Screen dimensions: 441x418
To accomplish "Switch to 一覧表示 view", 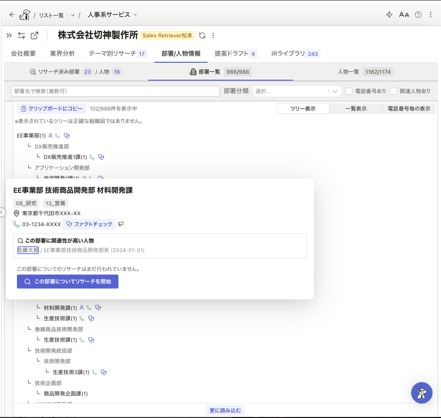I will 356,109.
